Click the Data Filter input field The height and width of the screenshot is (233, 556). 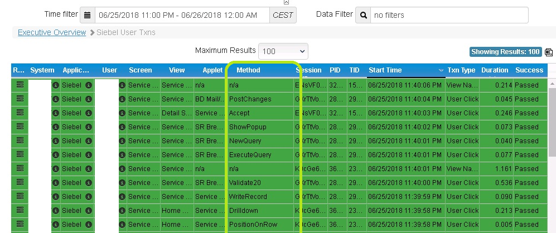pos(449,15)
